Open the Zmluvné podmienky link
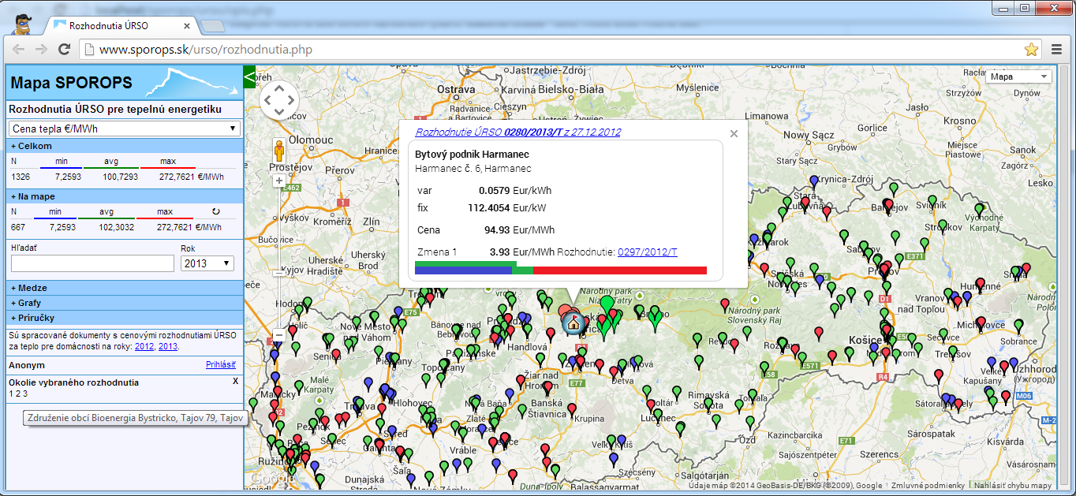1076x496 pixels. 928,486
